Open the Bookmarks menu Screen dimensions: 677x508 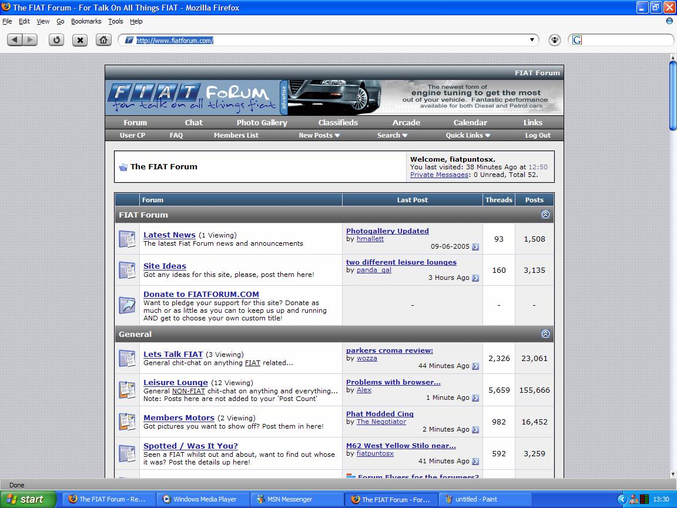coord(86,21)
